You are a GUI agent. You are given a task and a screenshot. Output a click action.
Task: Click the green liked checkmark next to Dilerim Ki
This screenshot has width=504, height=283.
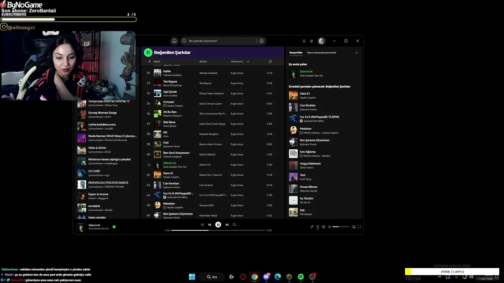tap(114, 227)
